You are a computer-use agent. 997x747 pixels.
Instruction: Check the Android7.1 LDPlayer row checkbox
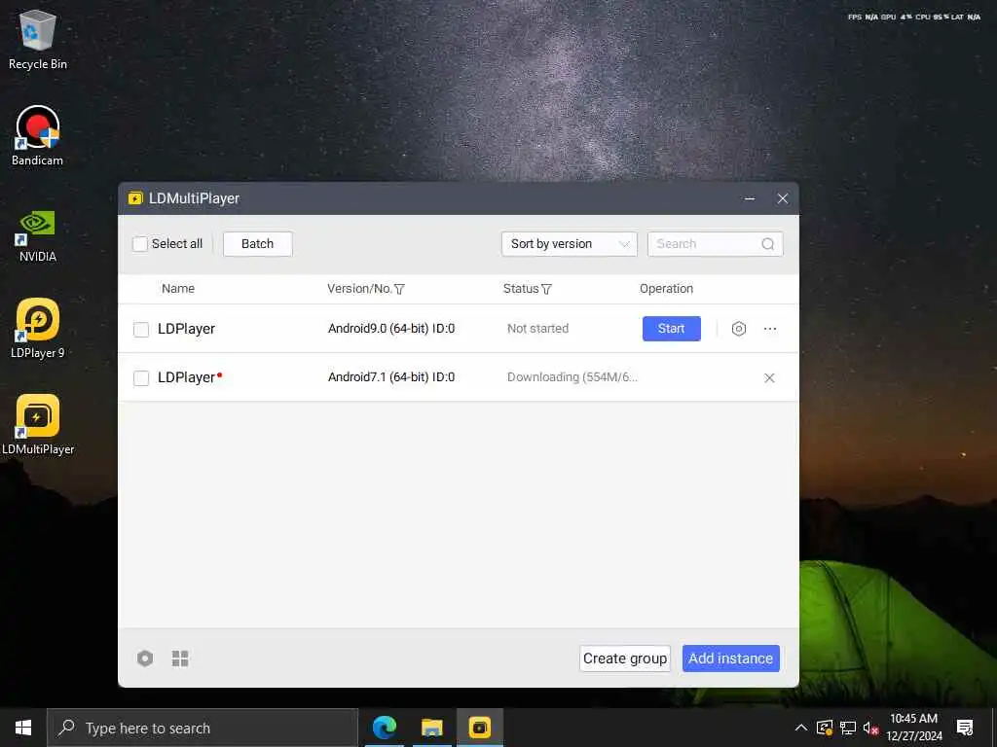pos(141,378)
